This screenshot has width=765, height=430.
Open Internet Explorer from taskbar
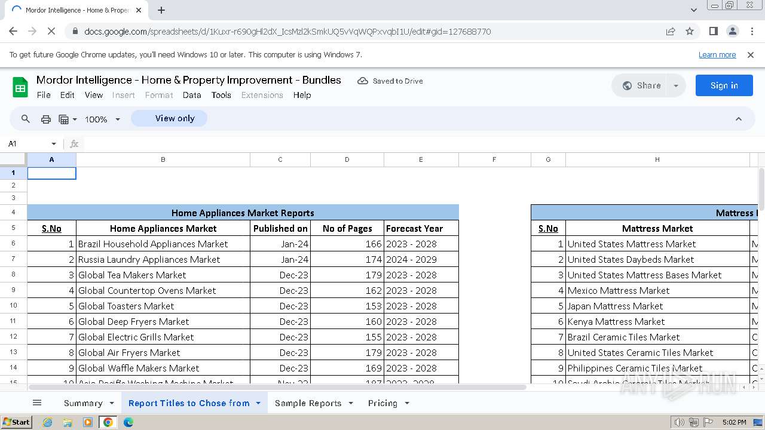pos(47,422)
